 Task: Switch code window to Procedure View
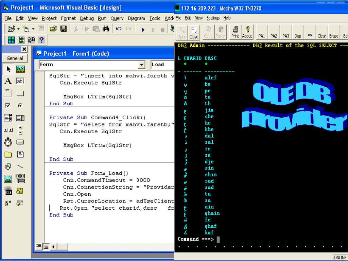coord(39,246)
